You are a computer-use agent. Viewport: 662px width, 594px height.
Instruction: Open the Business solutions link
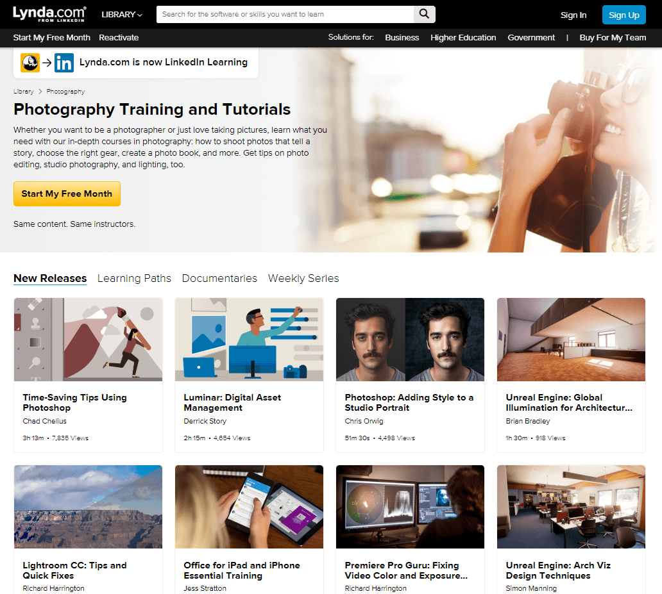(x=402, y=38)
